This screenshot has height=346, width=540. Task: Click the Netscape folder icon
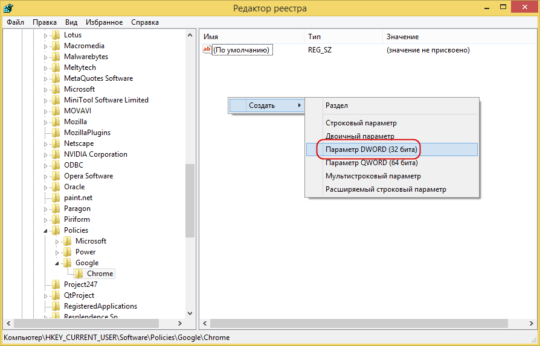pos(56,143)
